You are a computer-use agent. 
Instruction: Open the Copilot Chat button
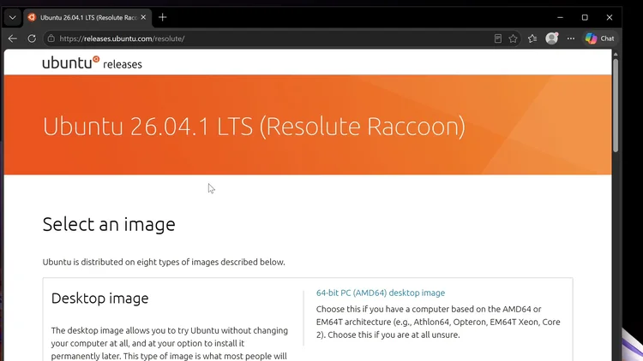[x=600, y=38]
